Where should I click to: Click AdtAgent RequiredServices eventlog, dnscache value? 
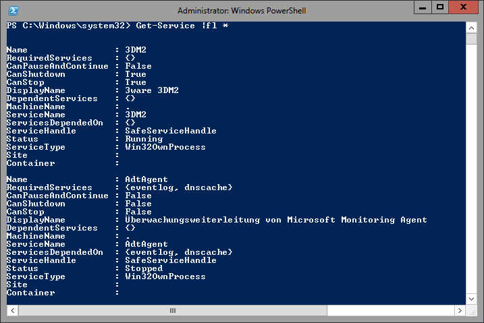point(179,187)
